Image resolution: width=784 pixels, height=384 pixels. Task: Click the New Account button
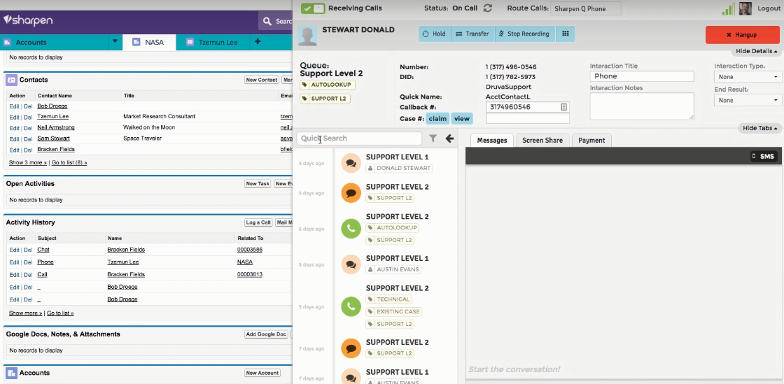pyautogui.click(x=262, y=373)
